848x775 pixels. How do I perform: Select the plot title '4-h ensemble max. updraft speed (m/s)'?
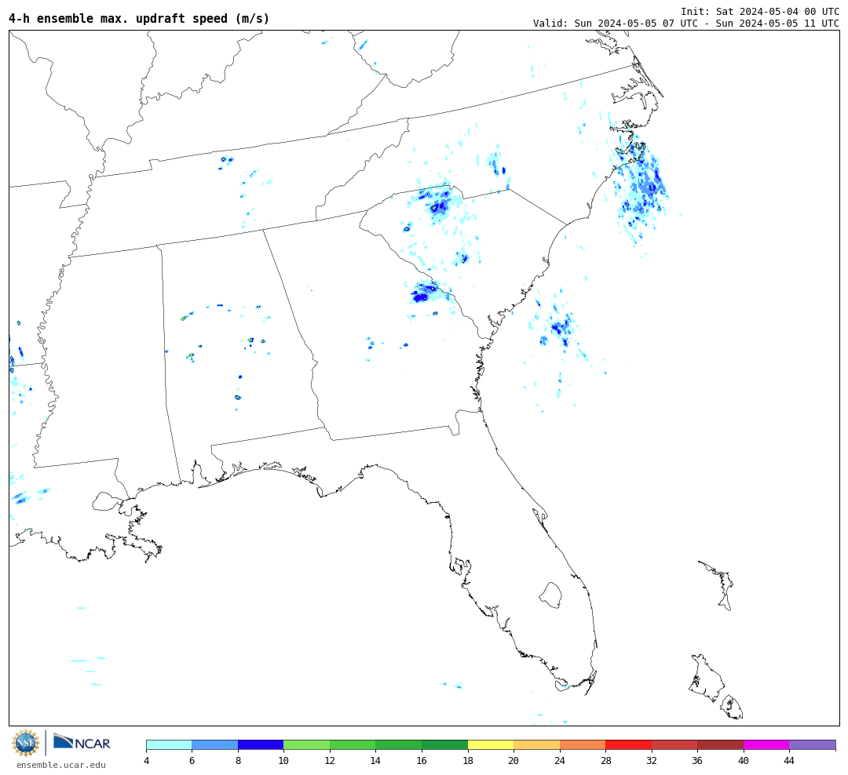(139, 18)
